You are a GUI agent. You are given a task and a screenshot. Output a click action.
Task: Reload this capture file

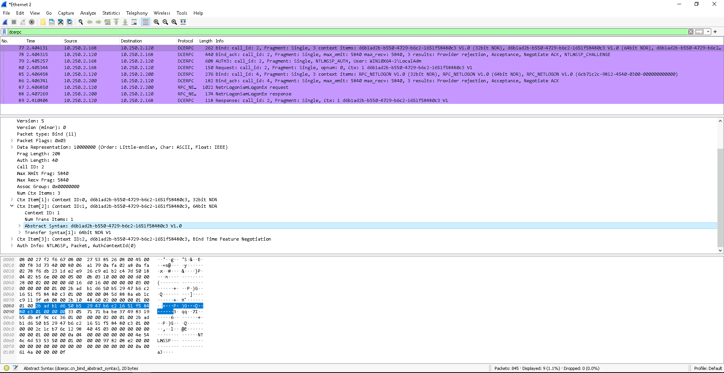tap(70, 22)
